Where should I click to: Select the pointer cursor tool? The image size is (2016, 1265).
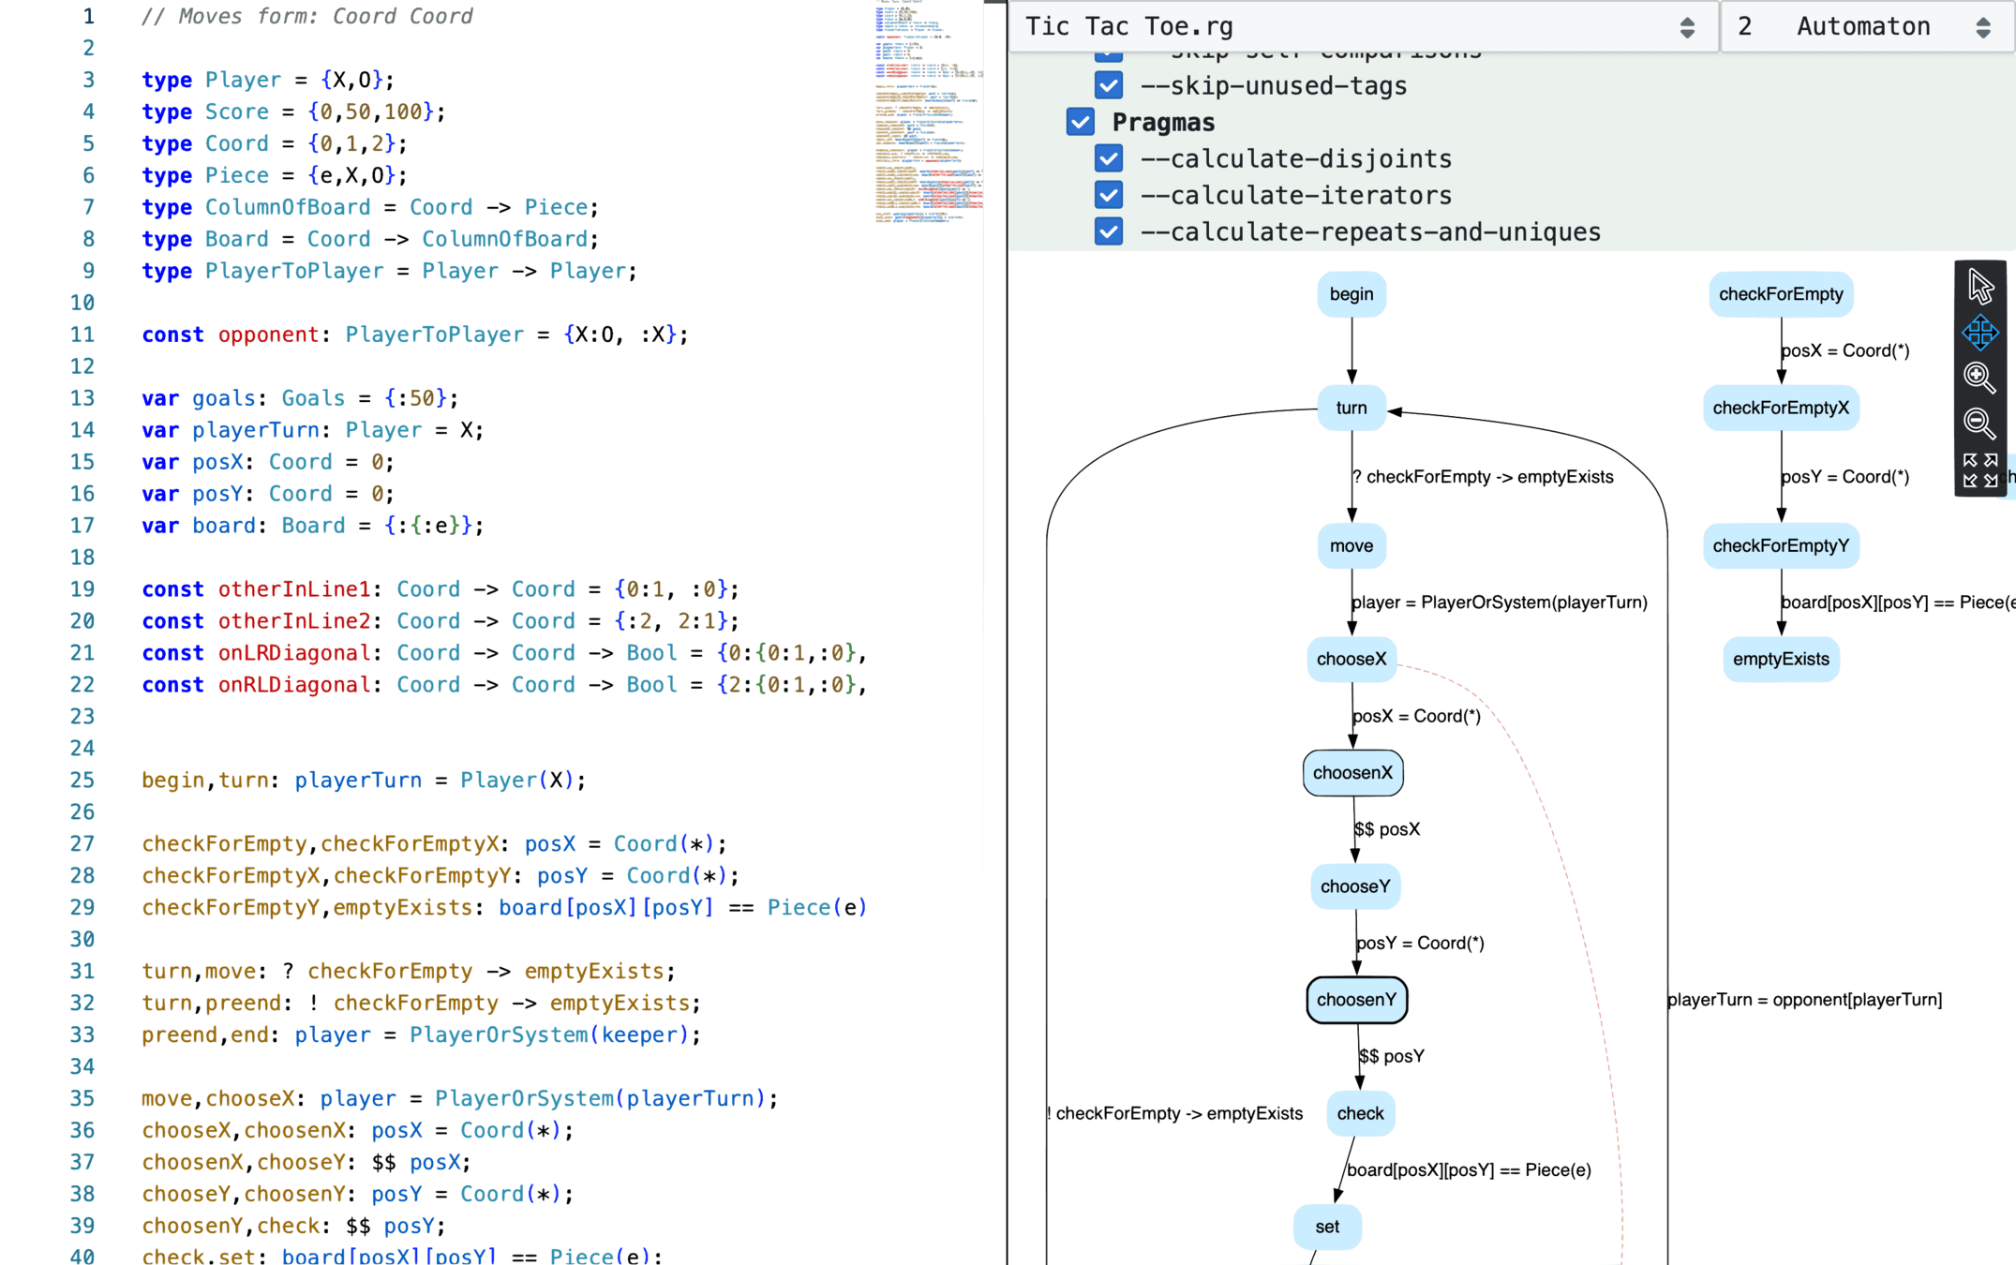[x=1979, y=286]
